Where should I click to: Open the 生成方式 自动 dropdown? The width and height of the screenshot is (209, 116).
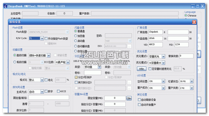click(42, 92)
